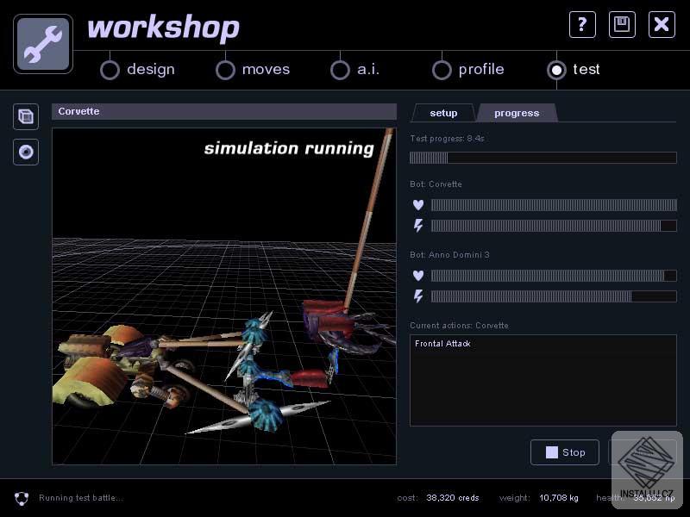Click the cost value 38,320 creds
The width and height of the screenshot is (690, 517).
click(x=452, y=498)
